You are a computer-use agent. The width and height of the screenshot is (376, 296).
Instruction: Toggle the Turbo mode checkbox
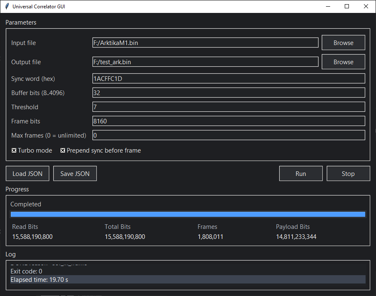coord(14,151)
